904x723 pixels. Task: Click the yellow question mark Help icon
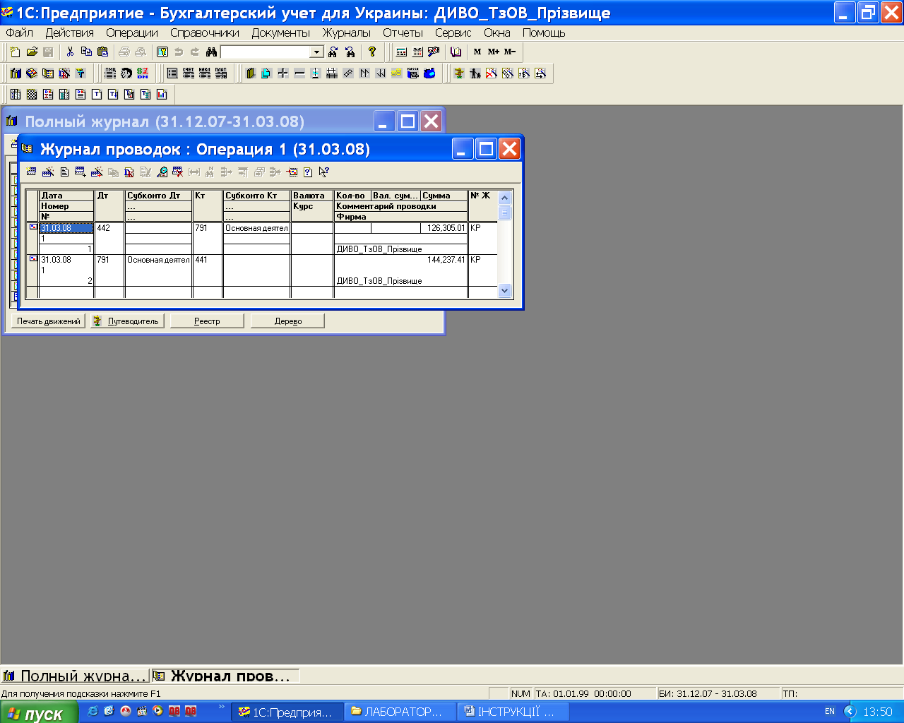click(x=372, y=52)
